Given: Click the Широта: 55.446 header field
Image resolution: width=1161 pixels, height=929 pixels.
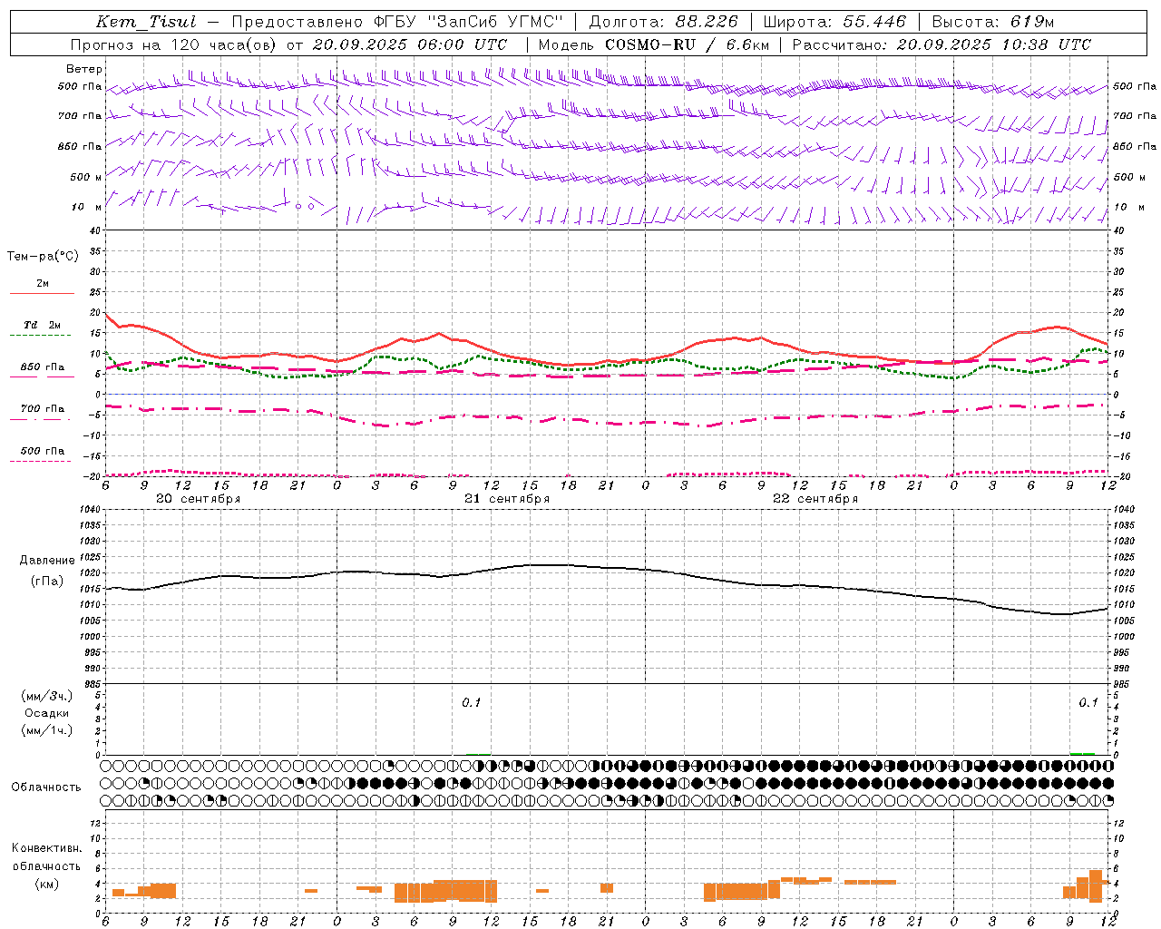Looking at the screenshot, I should [834, 22].
